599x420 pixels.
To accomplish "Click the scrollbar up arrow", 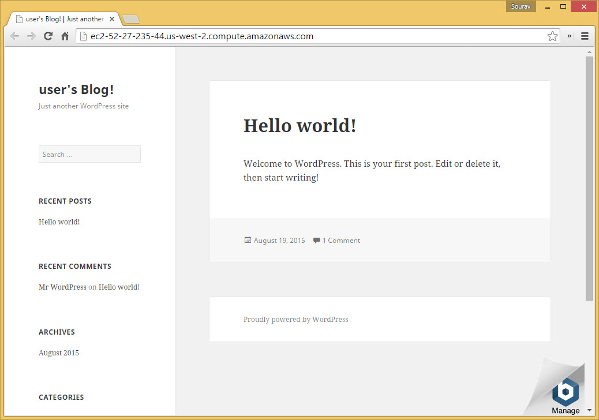I will coord(589,52).
